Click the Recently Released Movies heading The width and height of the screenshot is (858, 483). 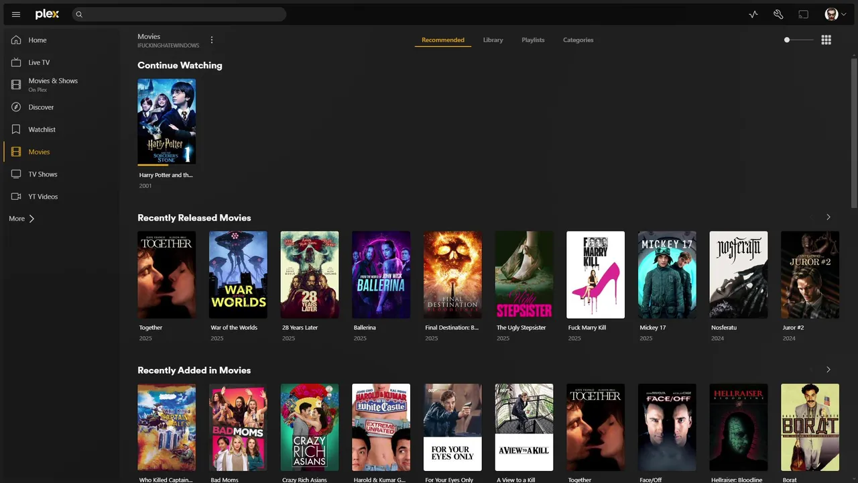(x=194, y=218)
